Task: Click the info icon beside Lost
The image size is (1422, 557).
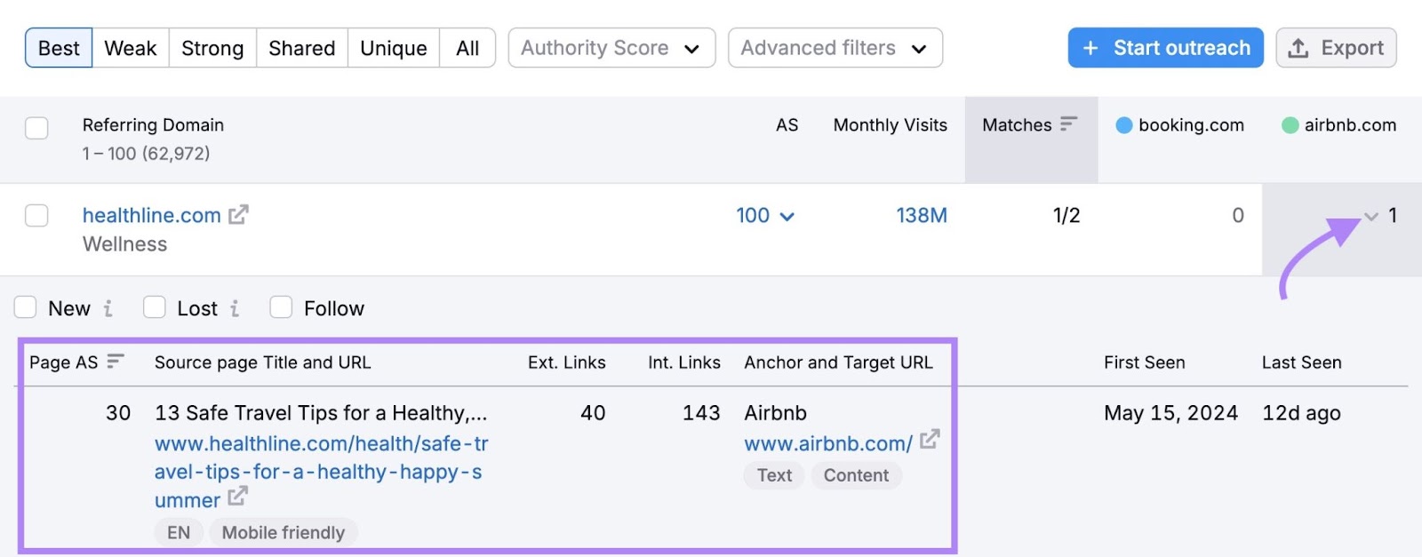Action: tap(235, 308)
